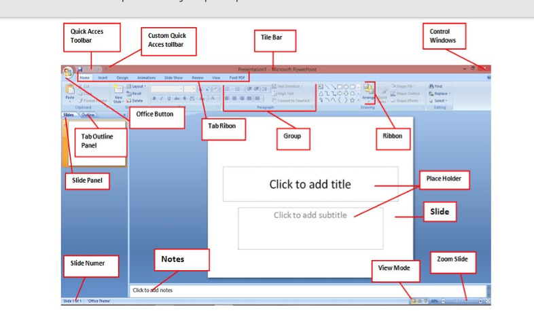Toggle Italic formatting
The width and height of the screenshot is (534, 311).
click(x=162, y=98)
